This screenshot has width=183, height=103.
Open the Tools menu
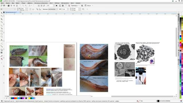65,3
